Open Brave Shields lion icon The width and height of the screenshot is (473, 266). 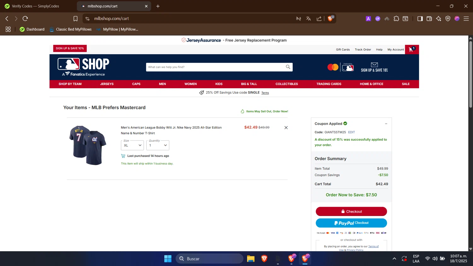[330, 19]
